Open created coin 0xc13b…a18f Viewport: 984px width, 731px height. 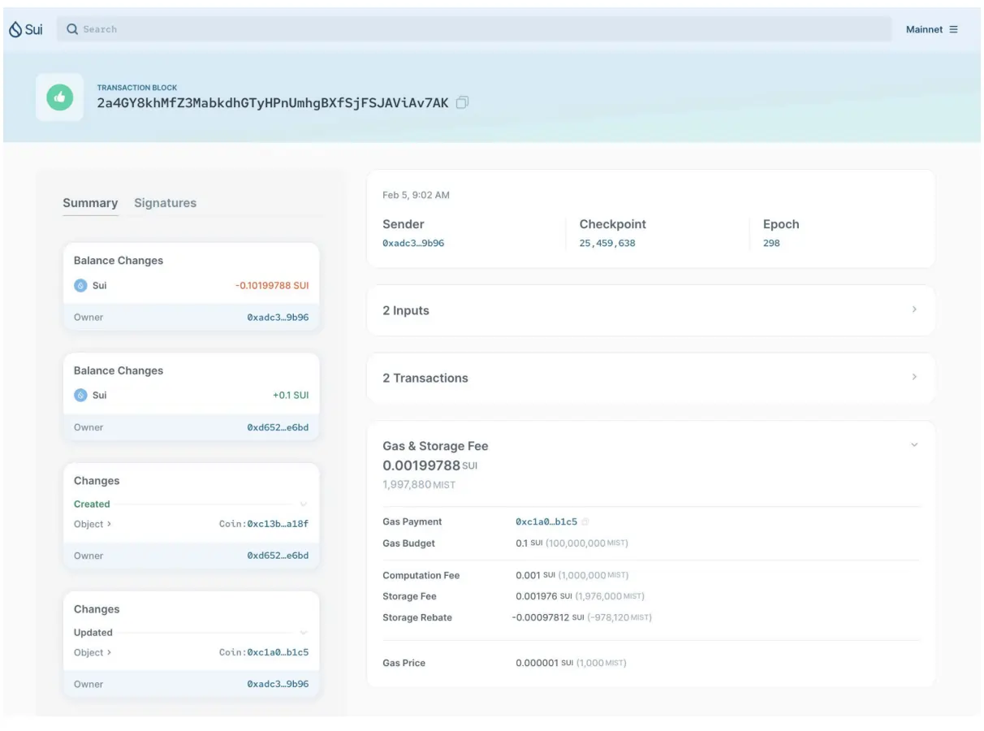point(278,524)
